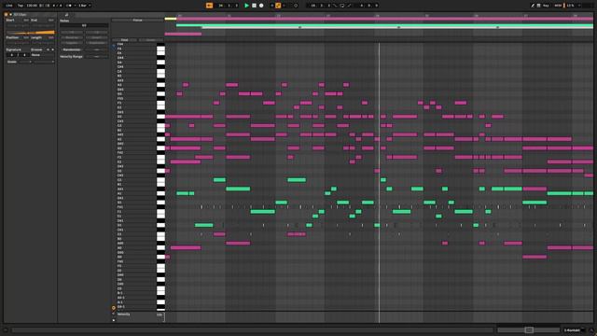
Task: Click the Duplicate button in Notes panel
Action: (96, 43)
